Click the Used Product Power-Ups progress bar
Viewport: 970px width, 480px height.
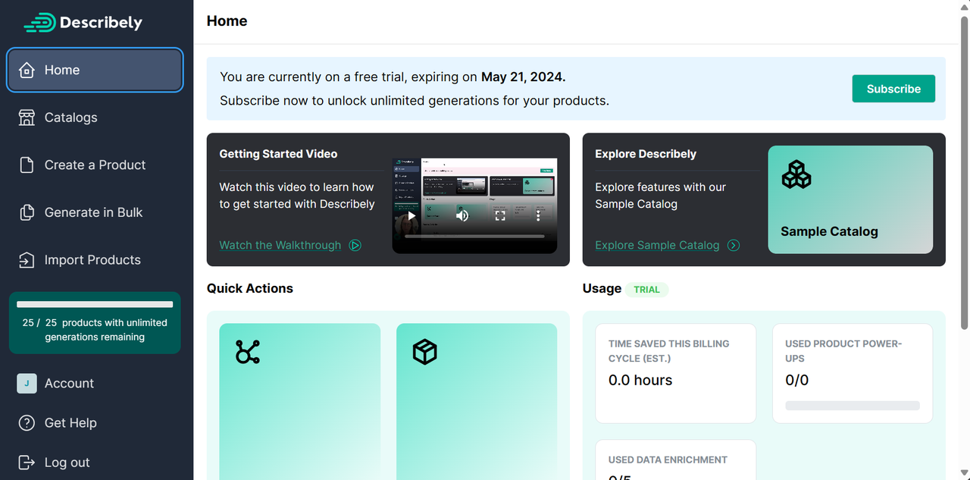[x=853, y=406]
